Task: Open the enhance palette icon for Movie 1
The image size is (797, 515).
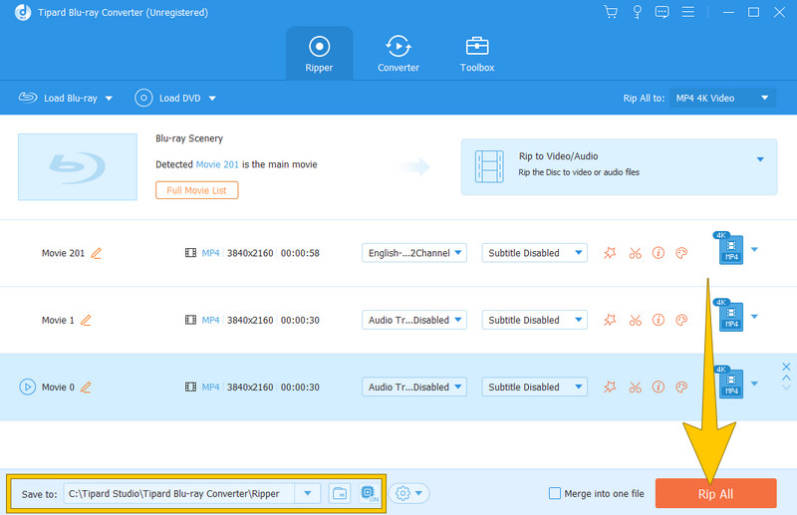Action: tap(681, 320)
